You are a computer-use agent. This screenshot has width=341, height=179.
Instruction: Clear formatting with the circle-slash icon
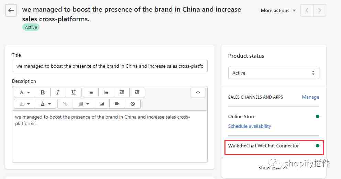pos(133,104)
